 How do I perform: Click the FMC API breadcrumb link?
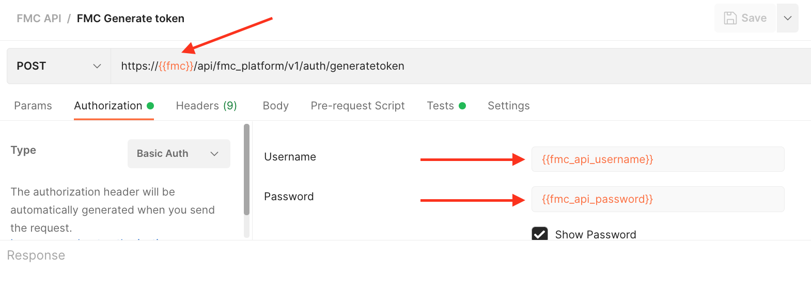pos(39,19)
